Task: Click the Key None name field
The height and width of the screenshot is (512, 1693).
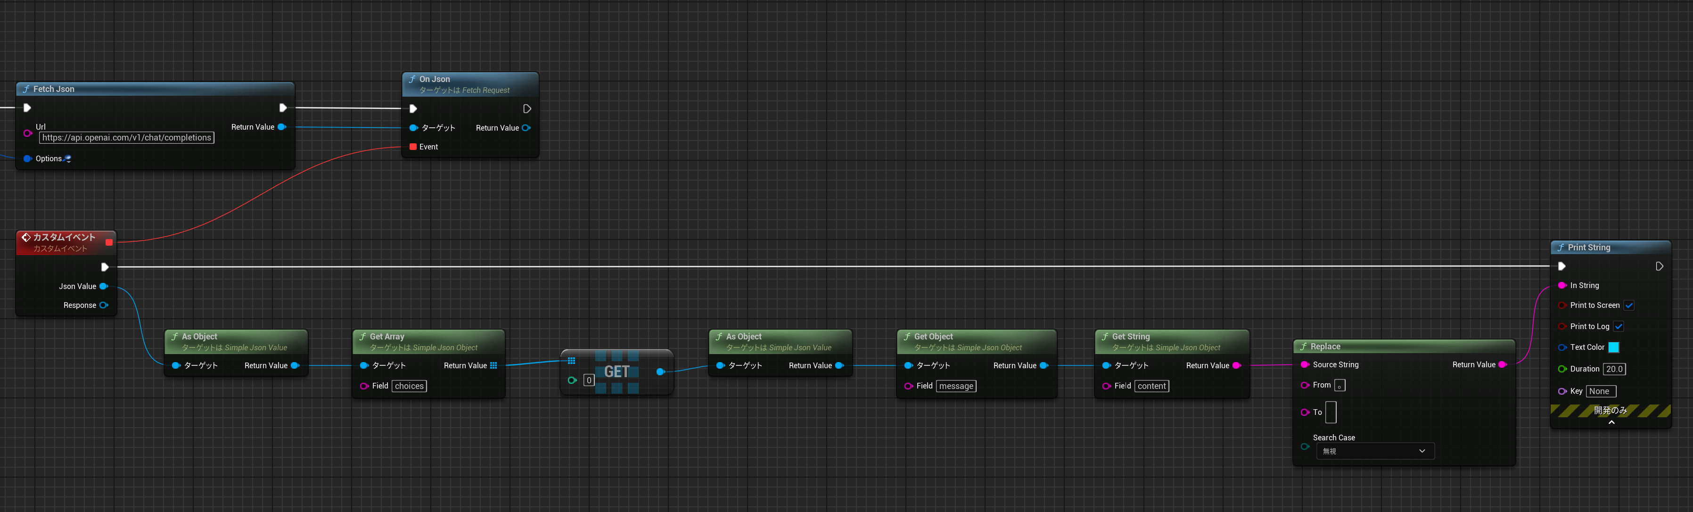Action: [1600, 391]
